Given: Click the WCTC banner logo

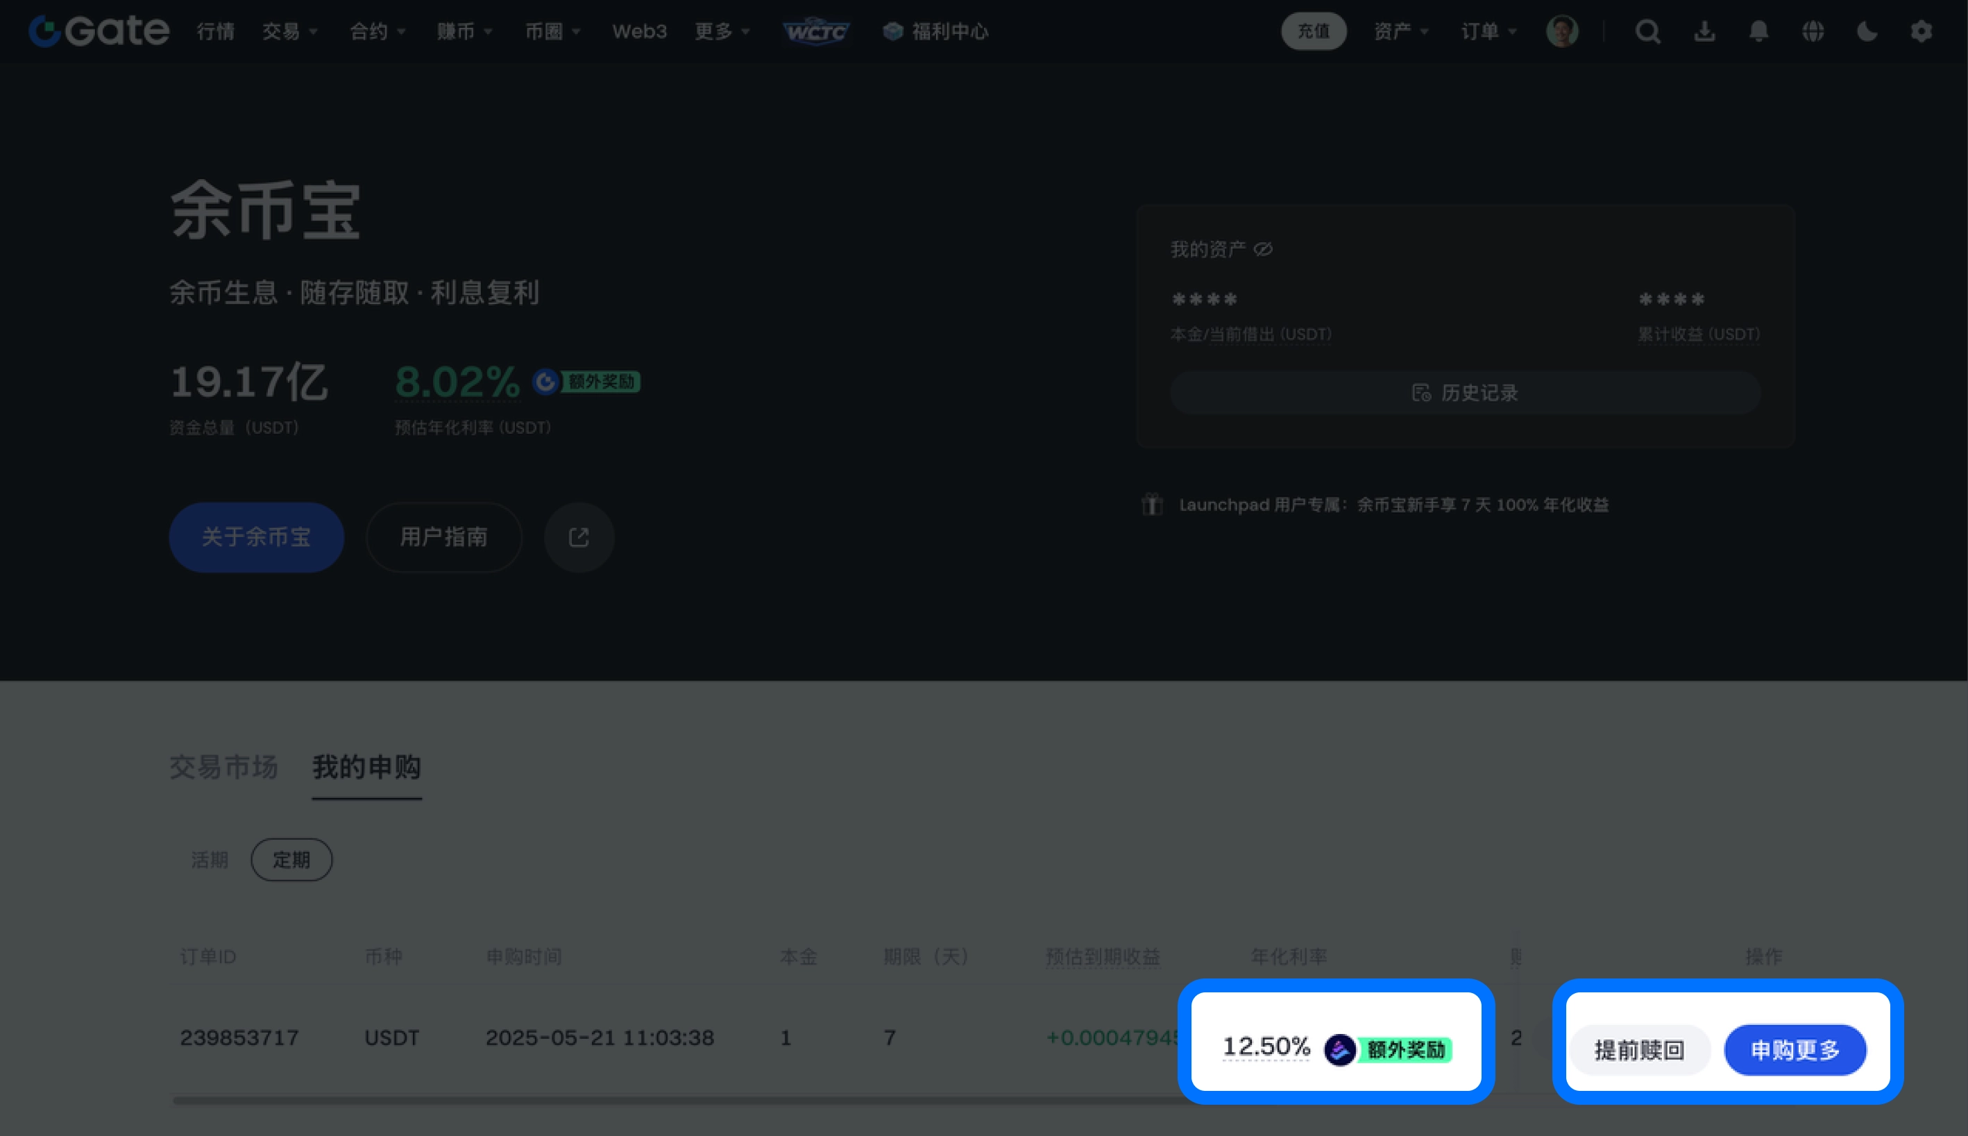Looking at the screenshot, I should click(815, 32).
